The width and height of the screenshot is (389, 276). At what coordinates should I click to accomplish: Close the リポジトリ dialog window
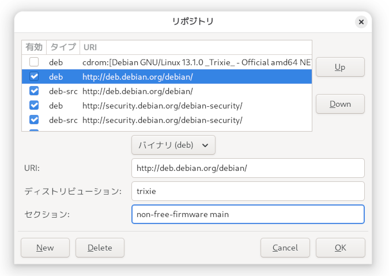(x=361, y=22)
